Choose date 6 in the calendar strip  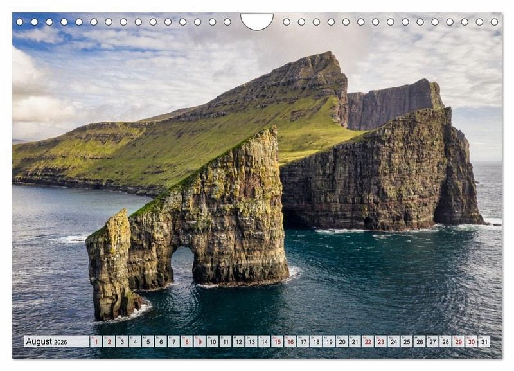pos(161,341)
